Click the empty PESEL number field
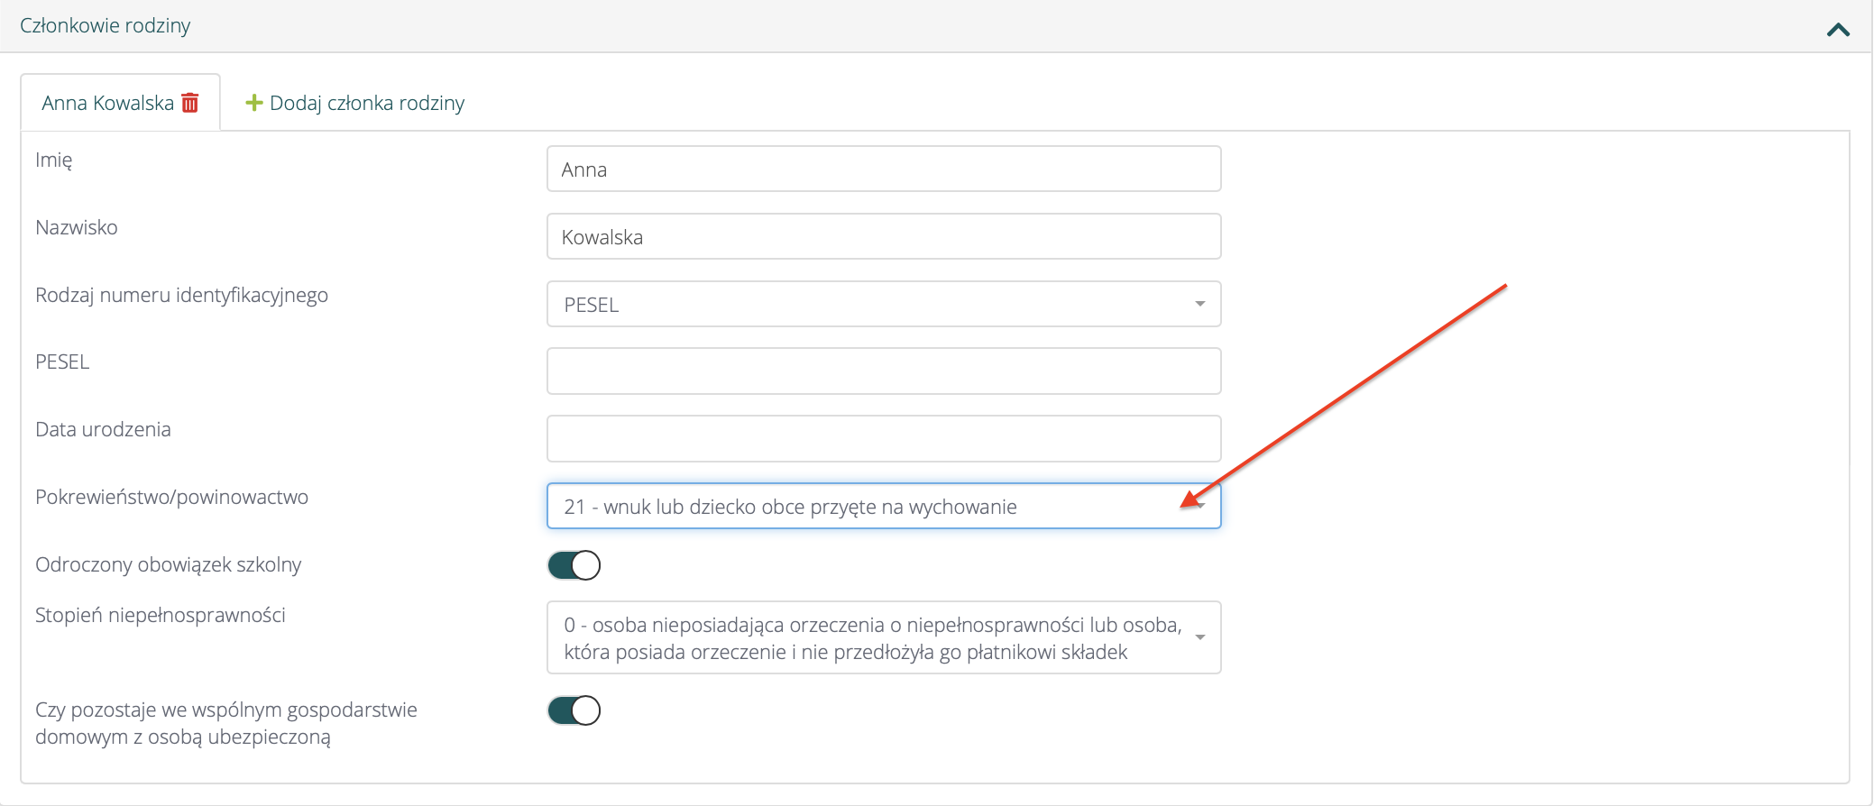 884,371
